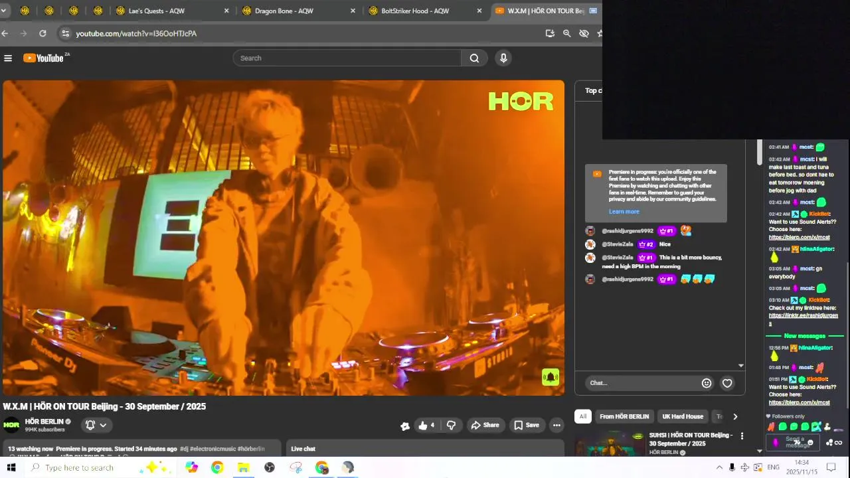Select the All filter chip
The image size is (850, 478).
coord(582,416)
